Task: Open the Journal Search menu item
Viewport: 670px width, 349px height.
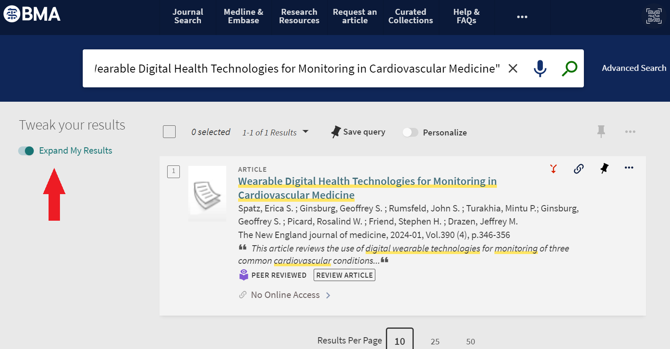Action: click(188, 16)
